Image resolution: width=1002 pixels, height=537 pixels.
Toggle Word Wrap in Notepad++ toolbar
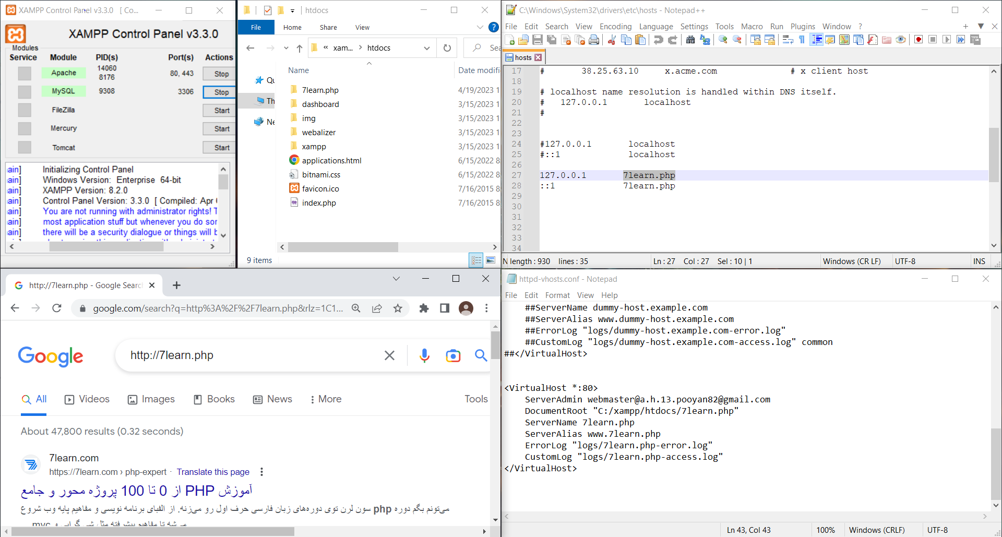pos(788,40)
